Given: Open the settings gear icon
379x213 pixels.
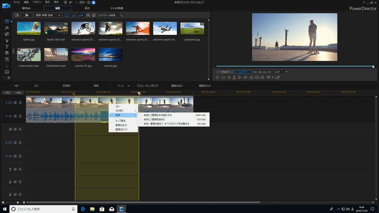Looking at the screenshot, I should pyautogui.click(x=89, y=2).
